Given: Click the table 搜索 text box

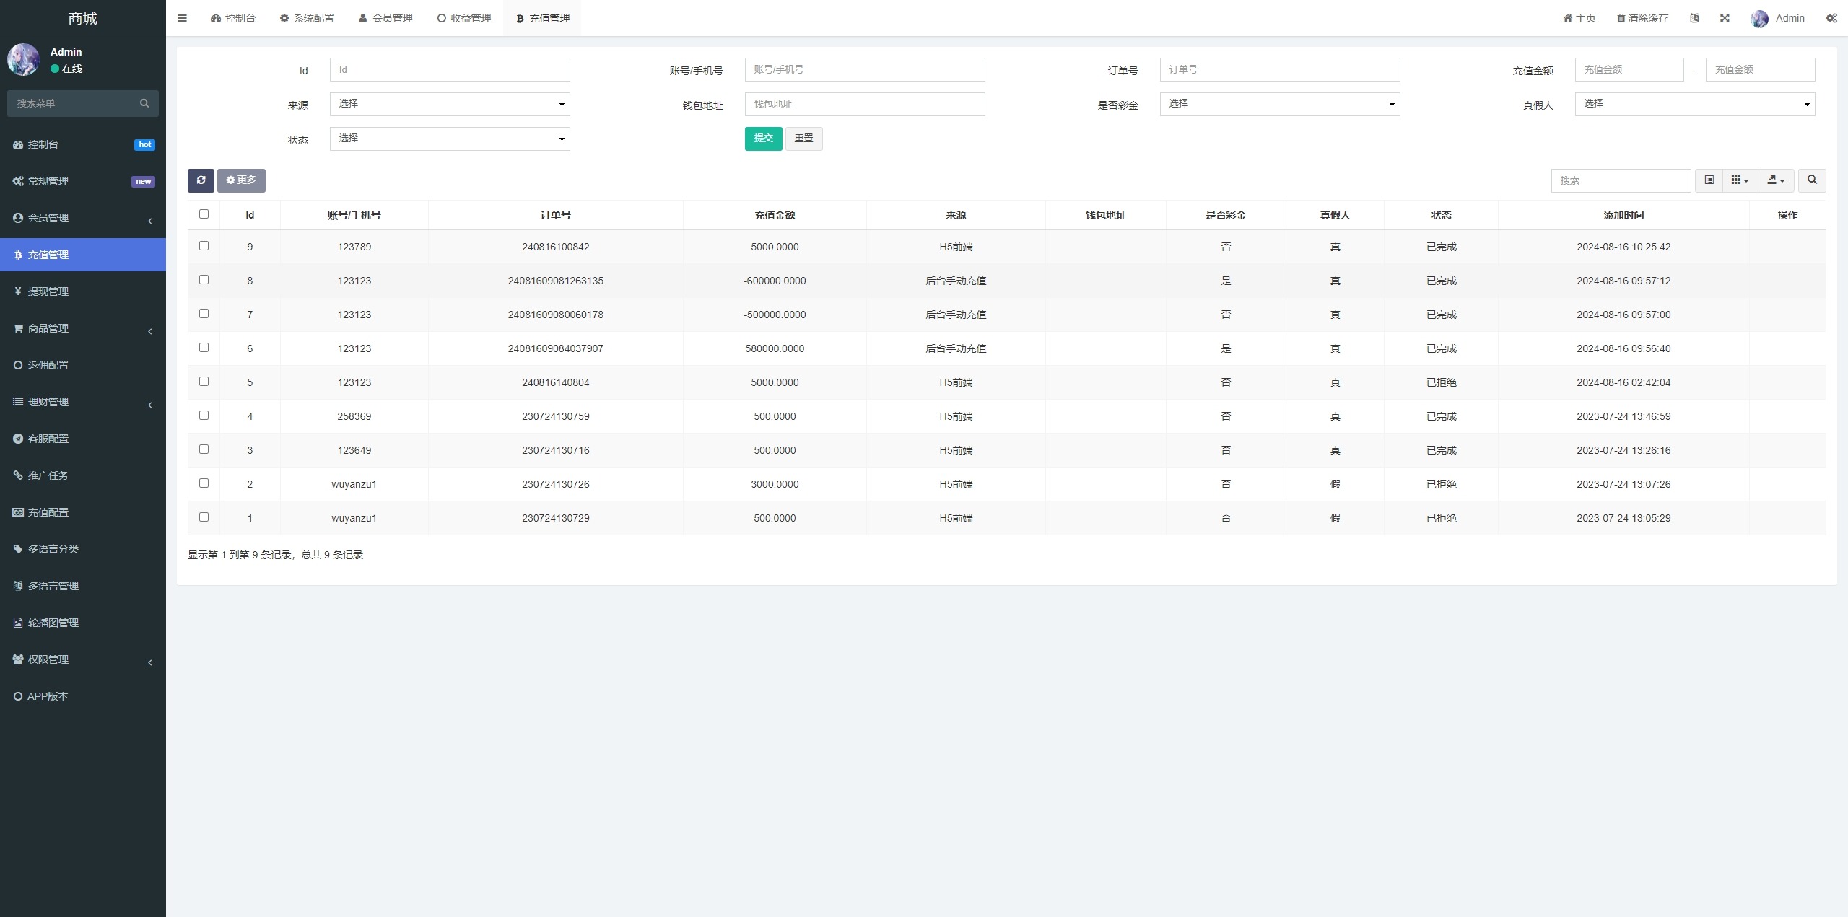Looking at the screenshot, I should click(x=1621, y=180).
